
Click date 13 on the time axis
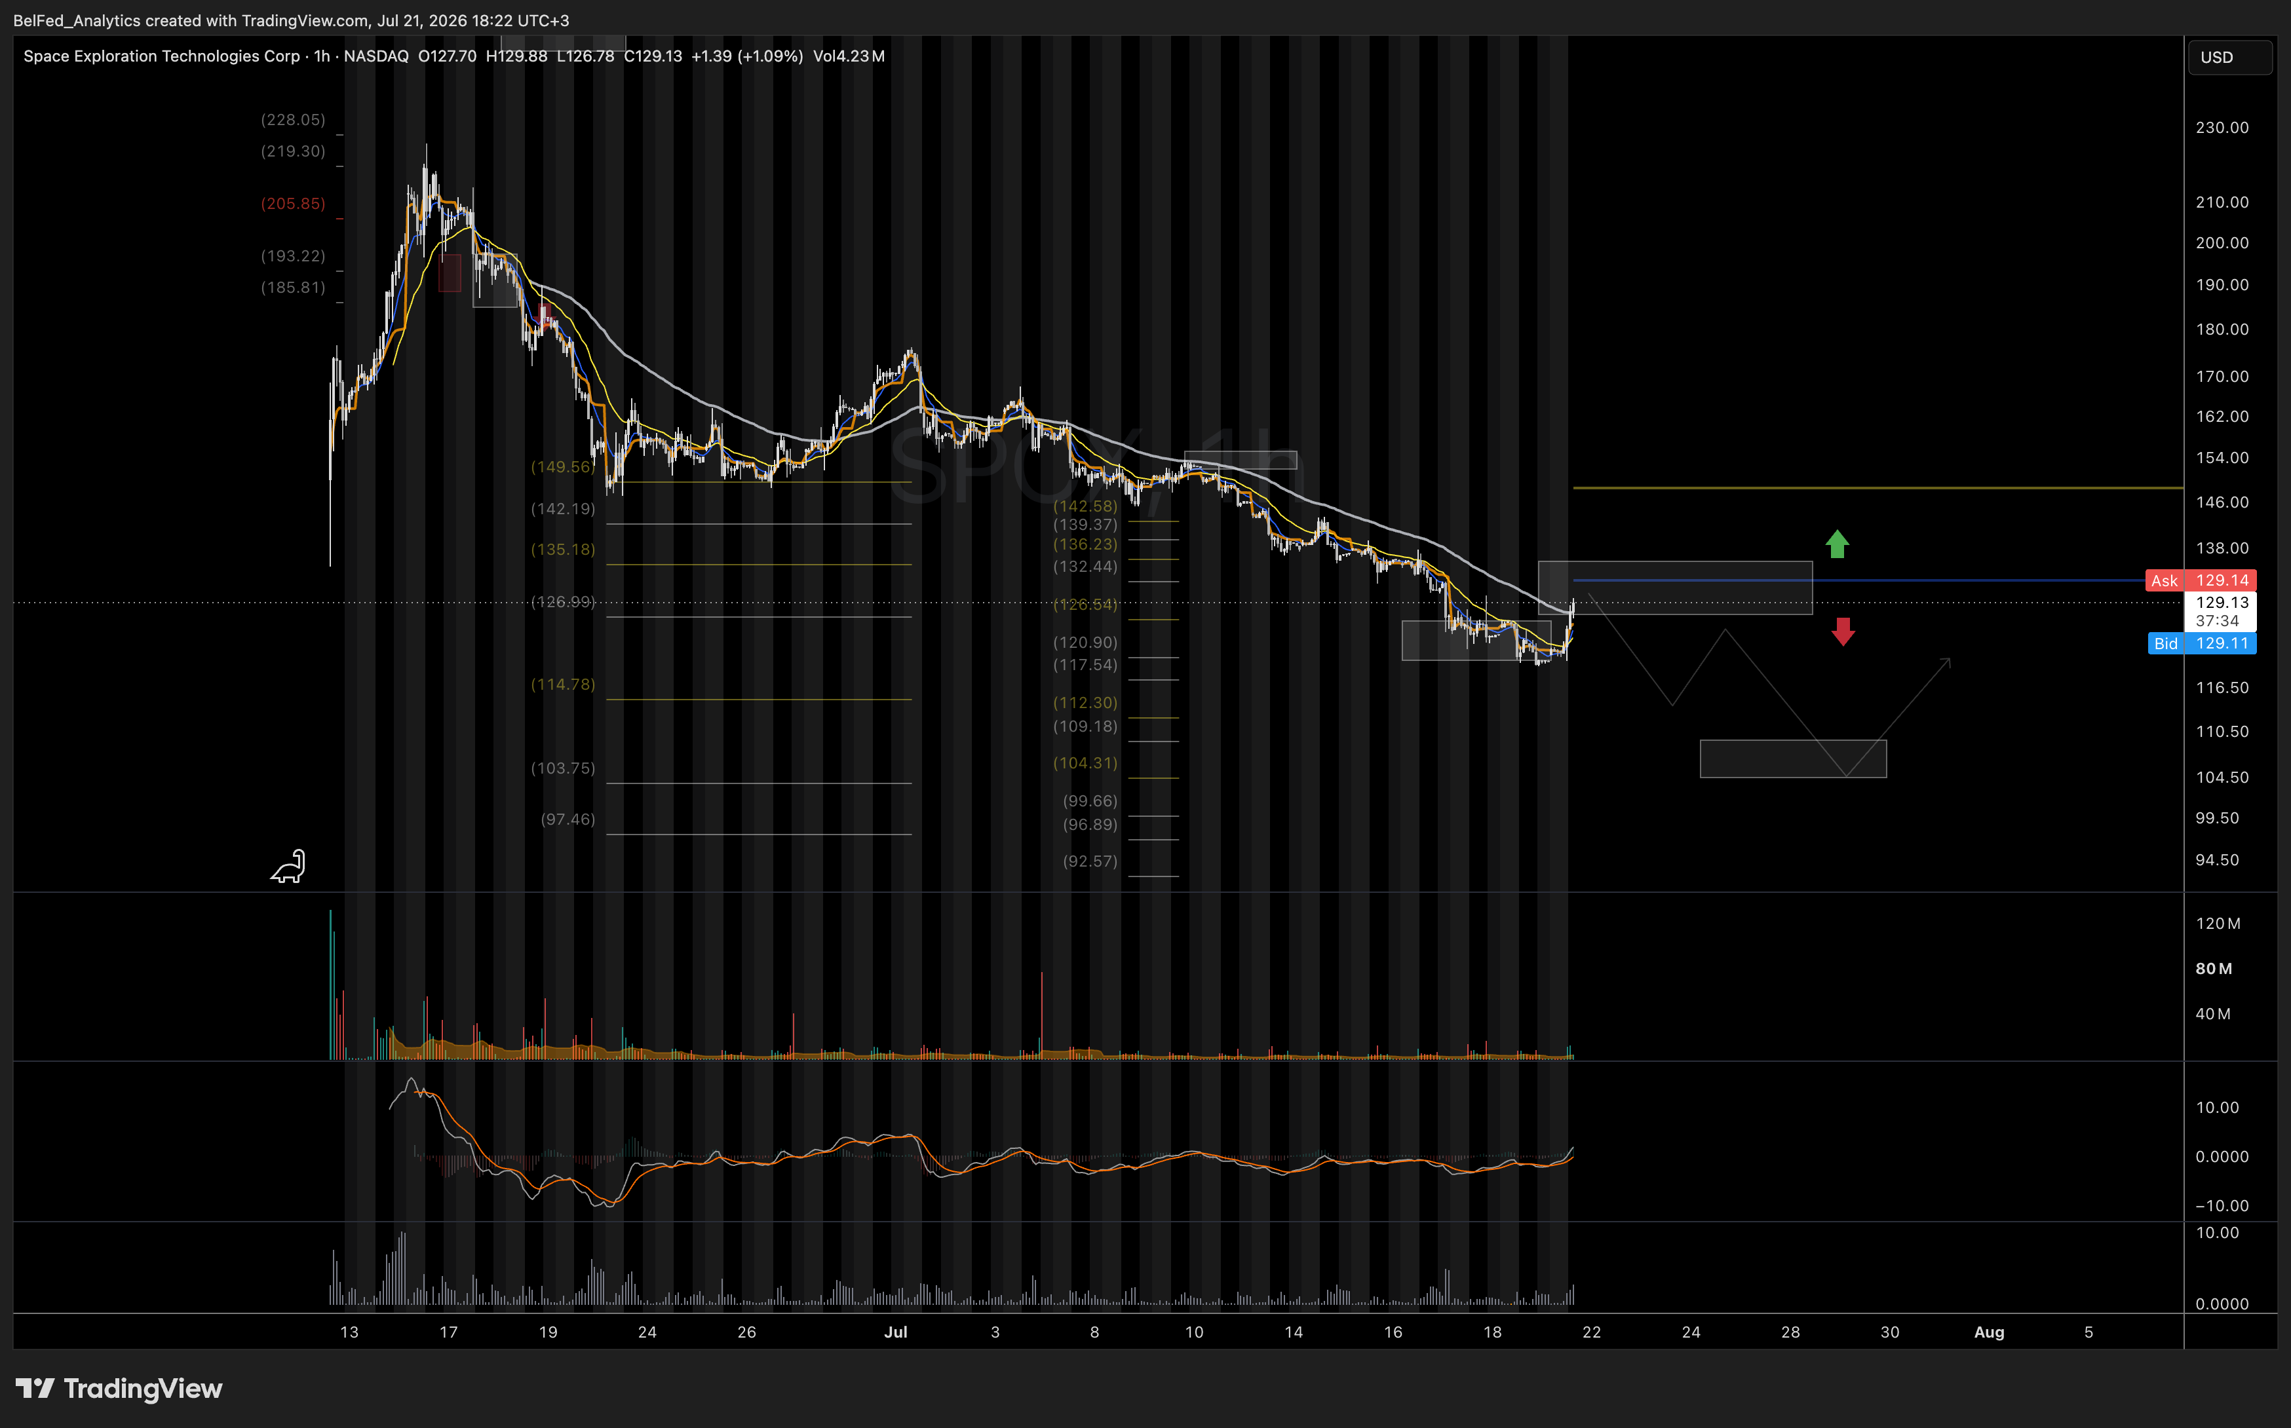point(349,1332)
